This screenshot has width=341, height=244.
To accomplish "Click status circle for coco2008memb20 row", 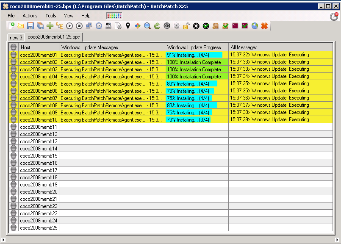I will pos(14,191).
